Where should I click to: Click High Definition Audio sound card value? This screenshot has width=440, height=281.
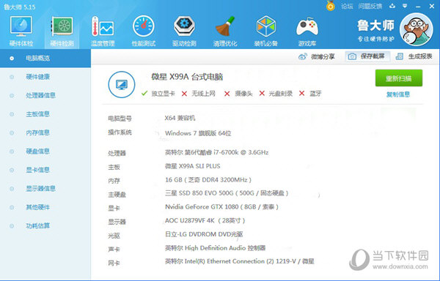(215, 248)
